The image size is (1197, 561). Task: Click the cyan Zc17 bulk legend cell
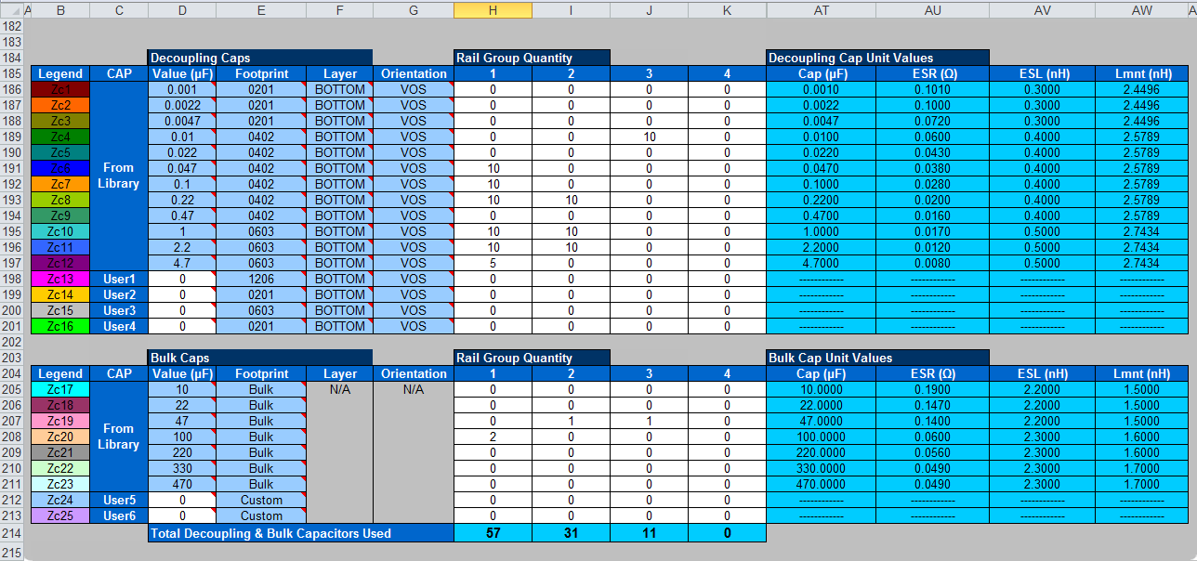(60, 389)
